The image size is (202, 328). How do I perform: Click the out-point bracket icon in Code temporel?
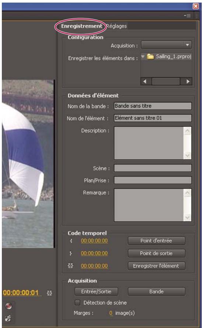[71, 253]
